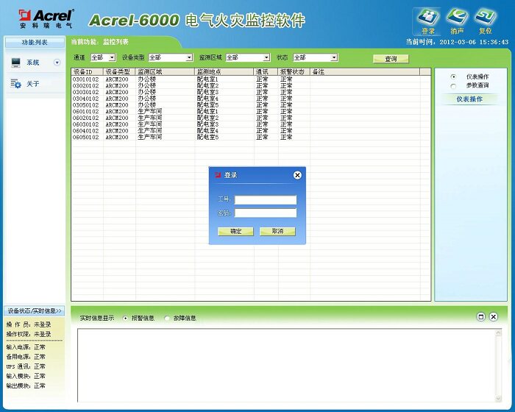
Task: Select row with device ID 06030102
Action: (252, 124)
